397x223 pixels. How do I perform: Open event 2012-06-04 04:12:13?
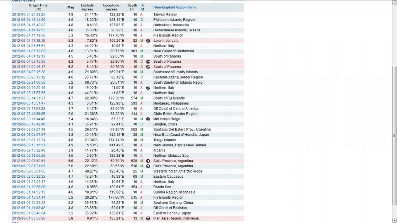tap(29, 57)
